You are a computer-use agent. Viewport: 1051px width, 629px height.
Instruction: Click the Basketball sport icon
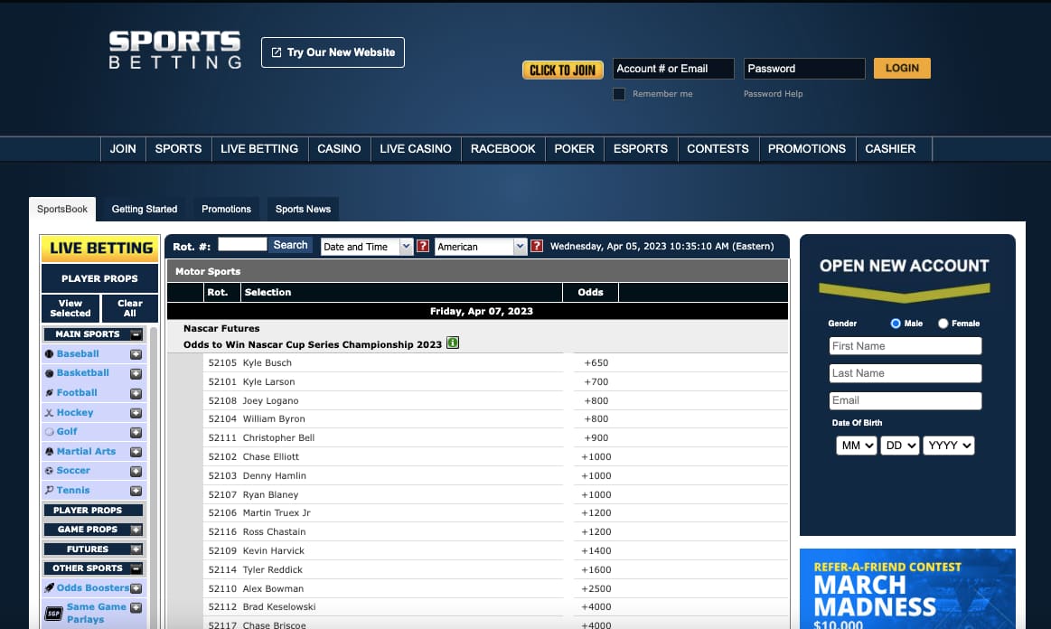(x=49, y=373)
